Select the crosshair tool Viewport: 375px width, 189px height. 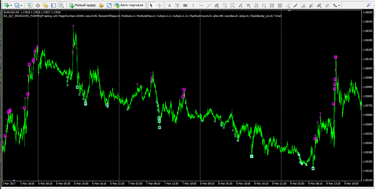tap(159, 5)
